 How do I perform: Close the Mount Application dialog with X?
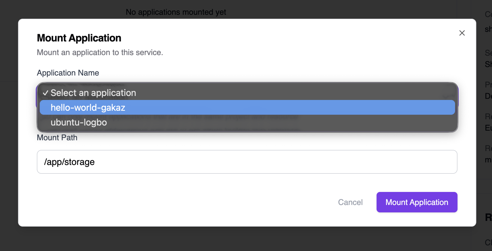462,33
